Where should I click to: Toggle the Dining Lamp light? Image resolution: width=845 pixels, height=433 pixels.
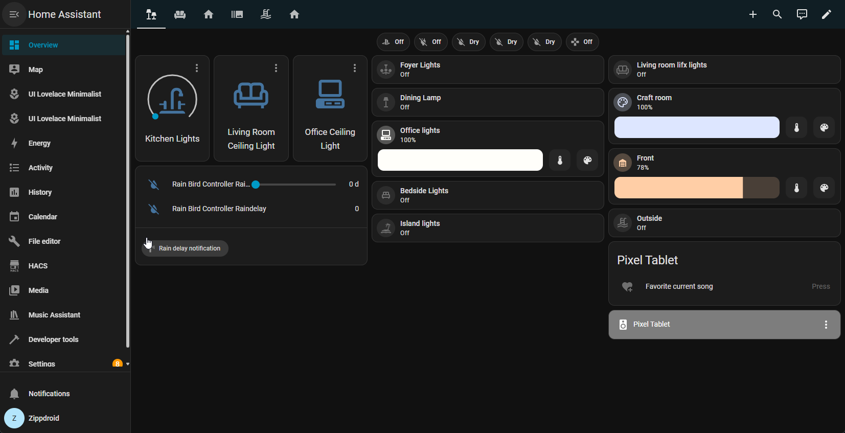point(386,102)
